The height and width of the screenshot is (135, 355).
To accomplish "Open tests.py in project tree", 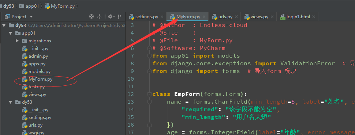I will pos(37,87).
